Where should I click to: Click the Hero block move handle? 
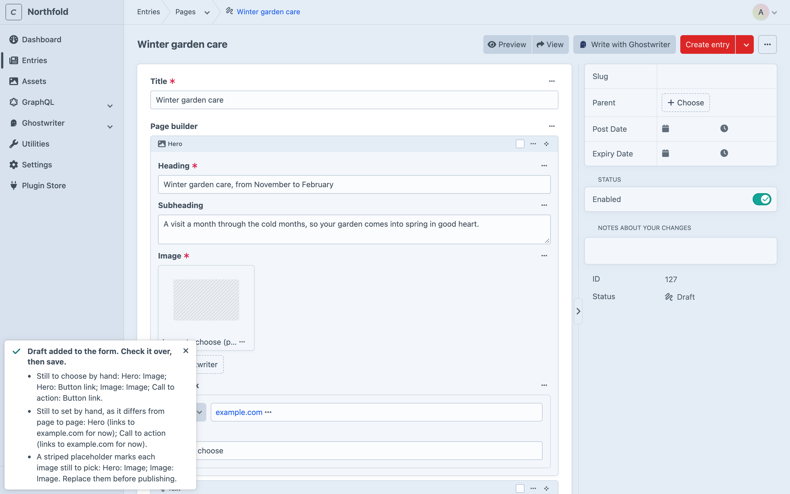(546, 144)
